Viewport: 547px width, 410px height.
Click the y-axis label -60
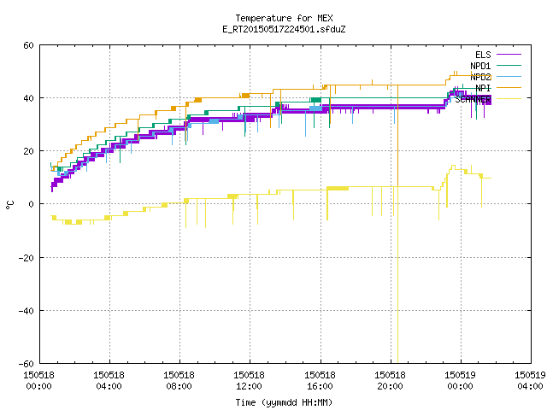(x=26, y=364)
